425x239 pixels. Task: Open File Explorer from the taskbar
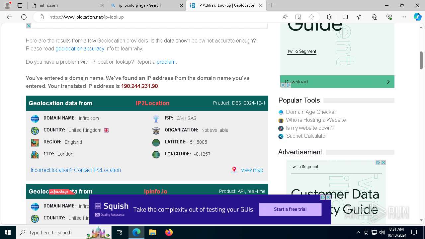point(152,232)
